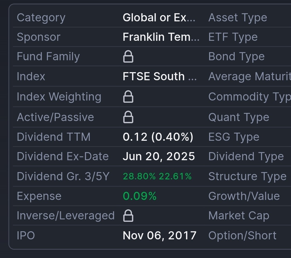Click the Growth/Value label

click(244, 196)
